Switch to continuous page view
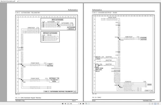 pos(152,104)
